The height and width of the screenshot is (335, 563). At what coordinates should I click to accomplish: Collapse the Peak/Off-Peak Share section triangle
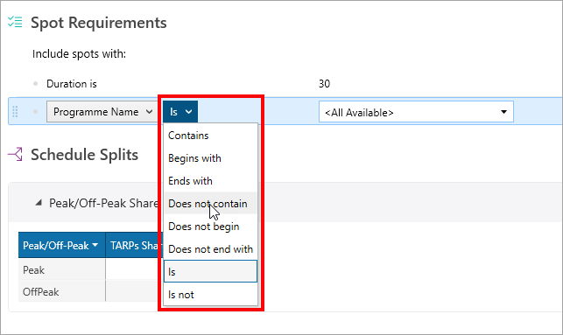[39, 203]
